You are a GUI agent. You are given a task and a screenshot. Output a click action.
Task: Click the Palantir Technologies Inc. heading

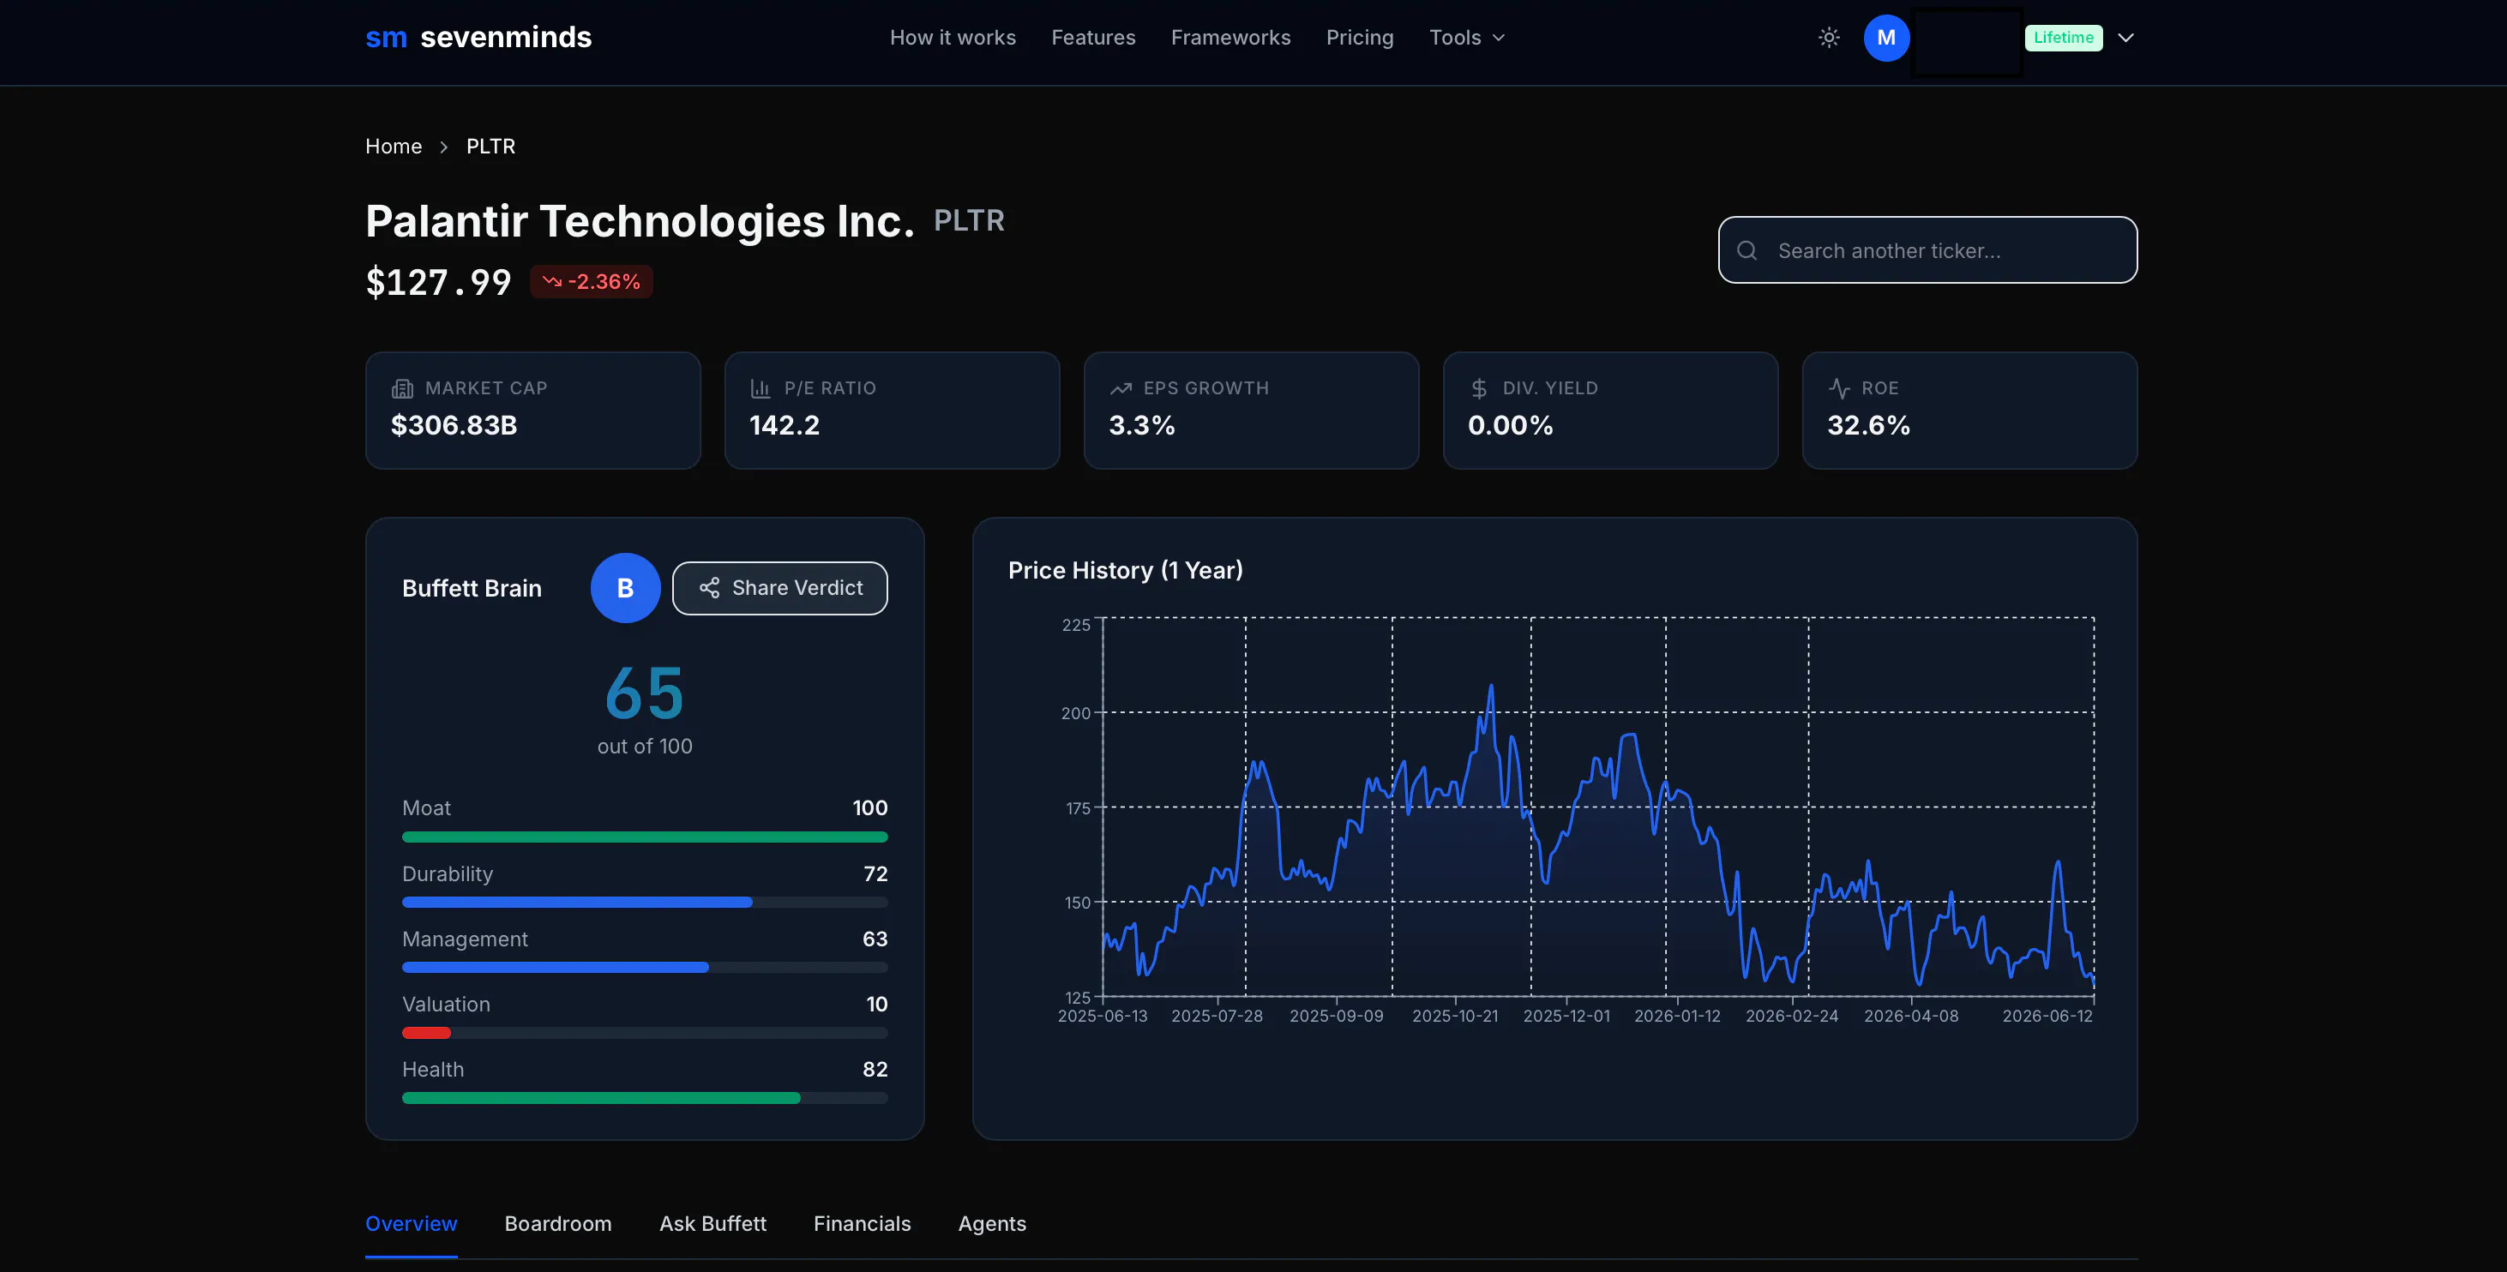(640, 221)
